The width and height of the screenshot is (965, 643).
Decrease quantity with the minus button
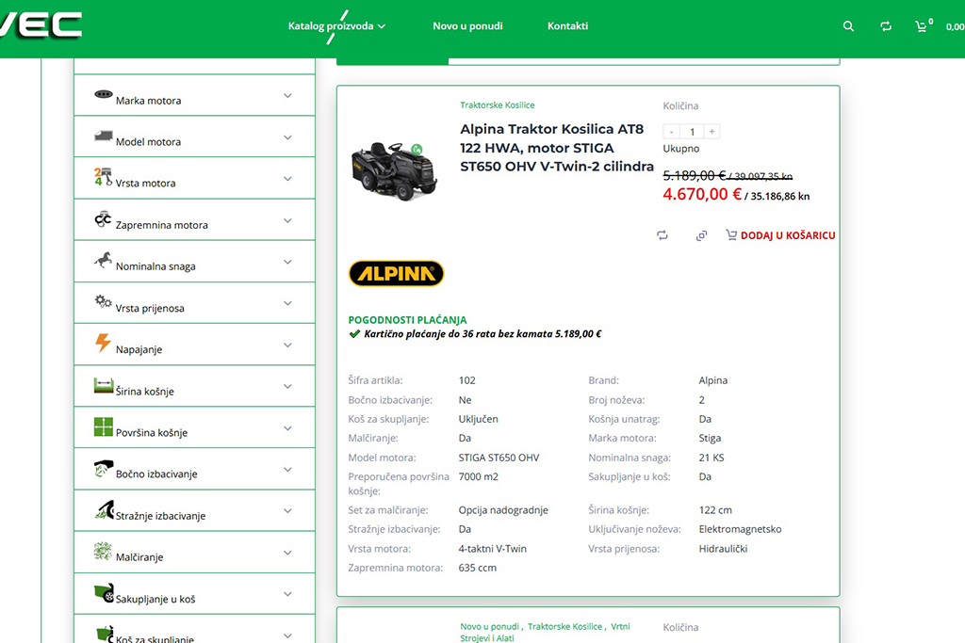671,132
